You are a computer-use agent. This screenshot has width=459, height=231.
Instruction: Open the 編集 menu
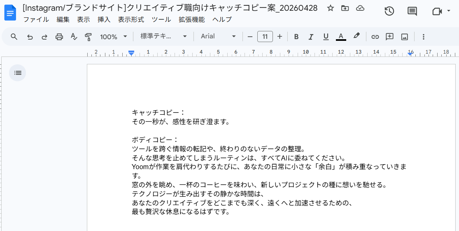pyautogui.click(x=63, y=20)
